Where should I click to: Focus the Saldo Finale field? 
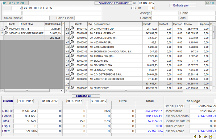point(88,18)
